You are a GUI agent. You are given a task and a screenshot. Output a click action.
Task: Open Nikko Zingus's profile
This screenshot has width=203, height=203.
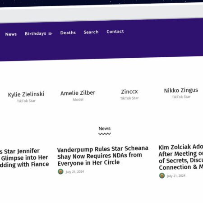[181, 90]
